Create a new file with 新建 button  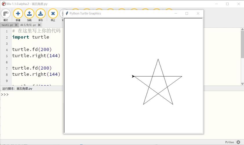coord(18,15)
